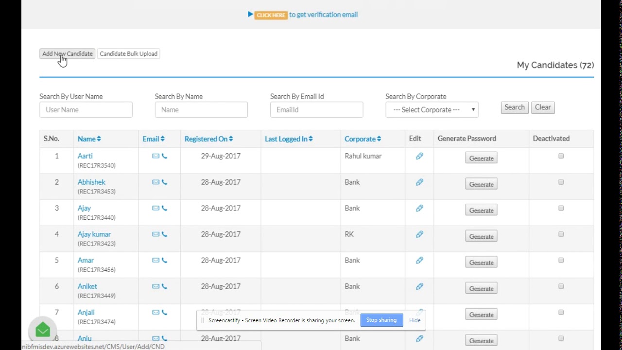Screen dimensions: 622x350
Task: Open the edit icon for Amar
Action: pos(419,261)
